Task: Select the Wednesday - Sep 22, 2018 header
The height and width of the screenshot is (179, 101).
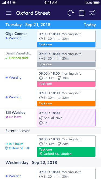Action: 51,163
